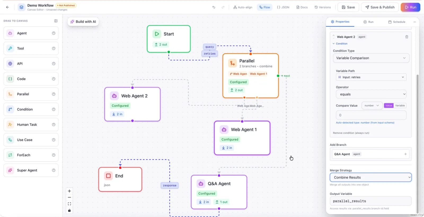Switch to the Run tab
The image size is (424, 217).
click(368, 22)
